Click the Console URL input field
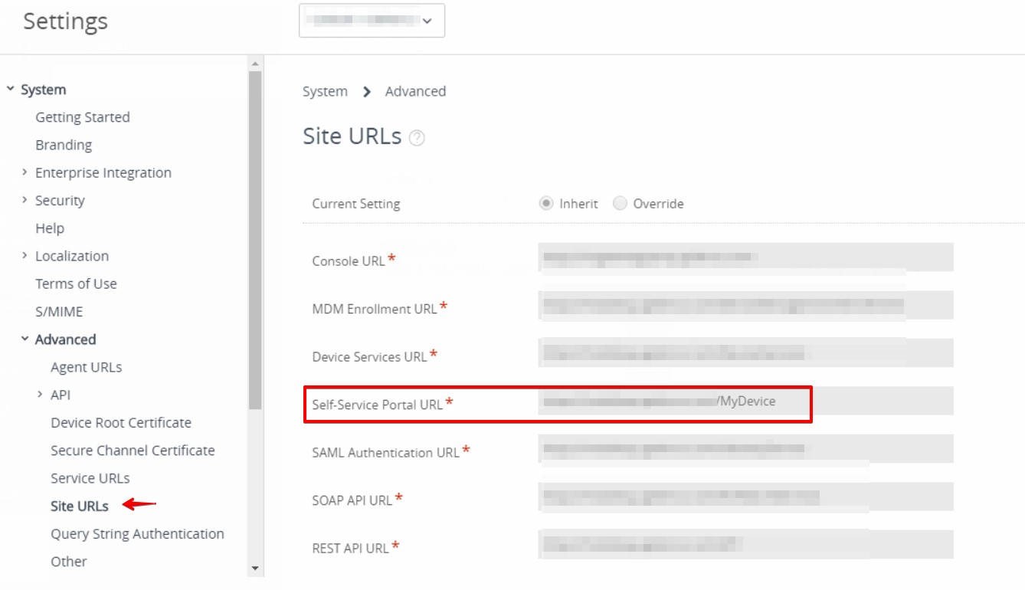The width and height of the screenshot is (1025, 590). (x=745, y=257)
